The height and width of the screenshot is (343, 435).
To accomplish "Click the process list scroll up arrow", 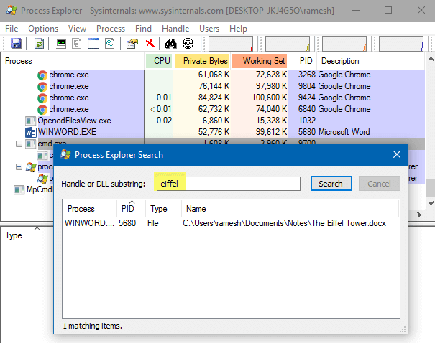I will (431, 59).
